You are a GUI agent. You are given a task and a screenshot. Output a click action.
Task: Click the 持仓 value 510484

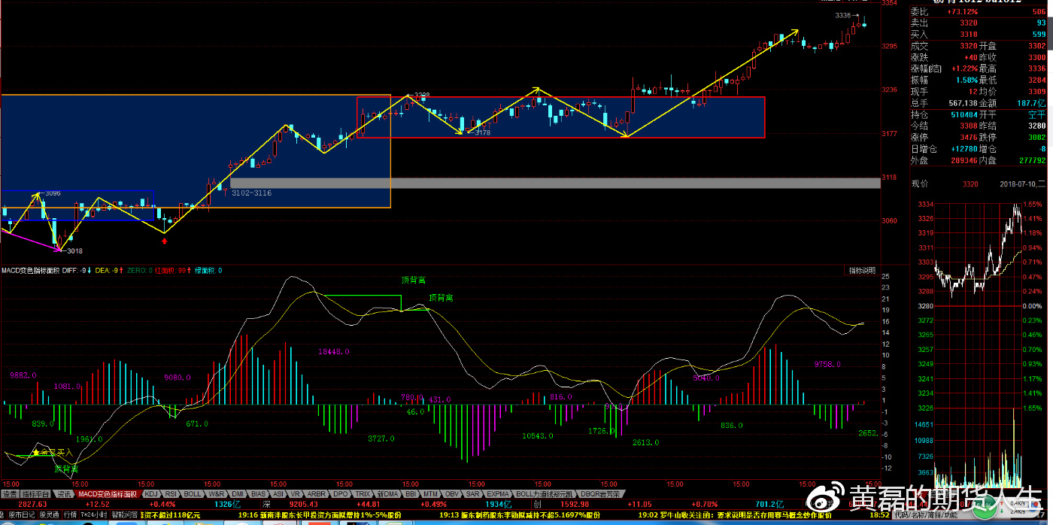[x=963, y=114]
